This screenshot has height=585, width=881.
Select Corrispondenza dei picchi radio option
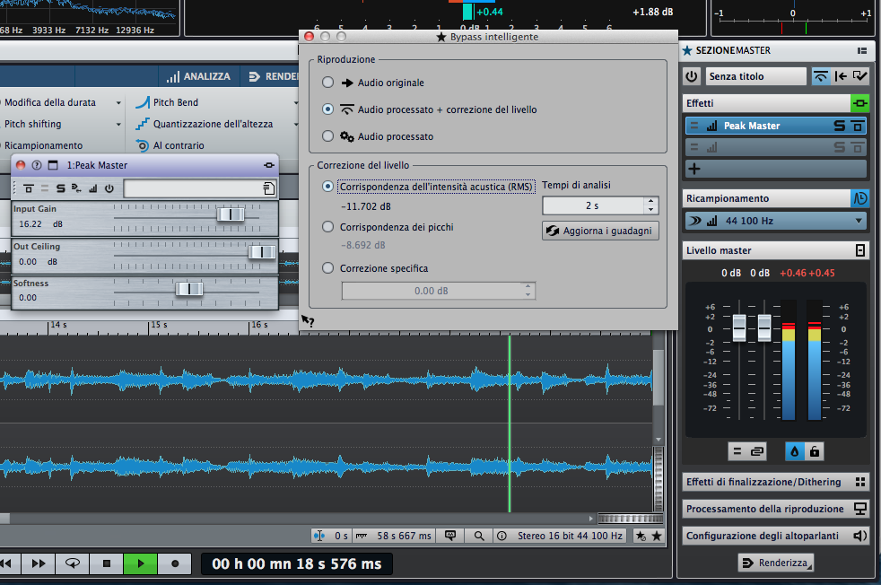point(327,227)
